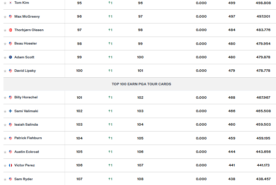
Task: Favorite Max McGreevy with the star
Action: (x=5, y=17)
